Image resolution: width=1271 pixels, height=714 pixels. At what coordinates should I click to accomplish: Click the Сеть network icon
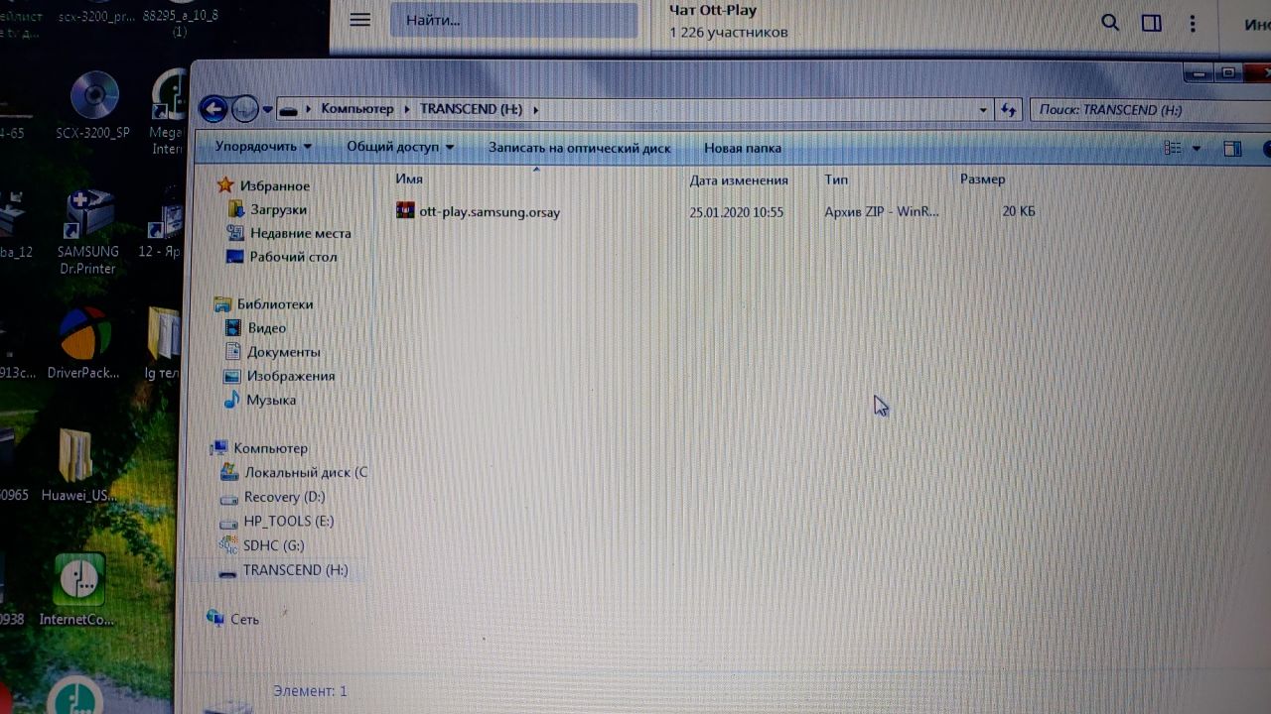pos(215,618)
